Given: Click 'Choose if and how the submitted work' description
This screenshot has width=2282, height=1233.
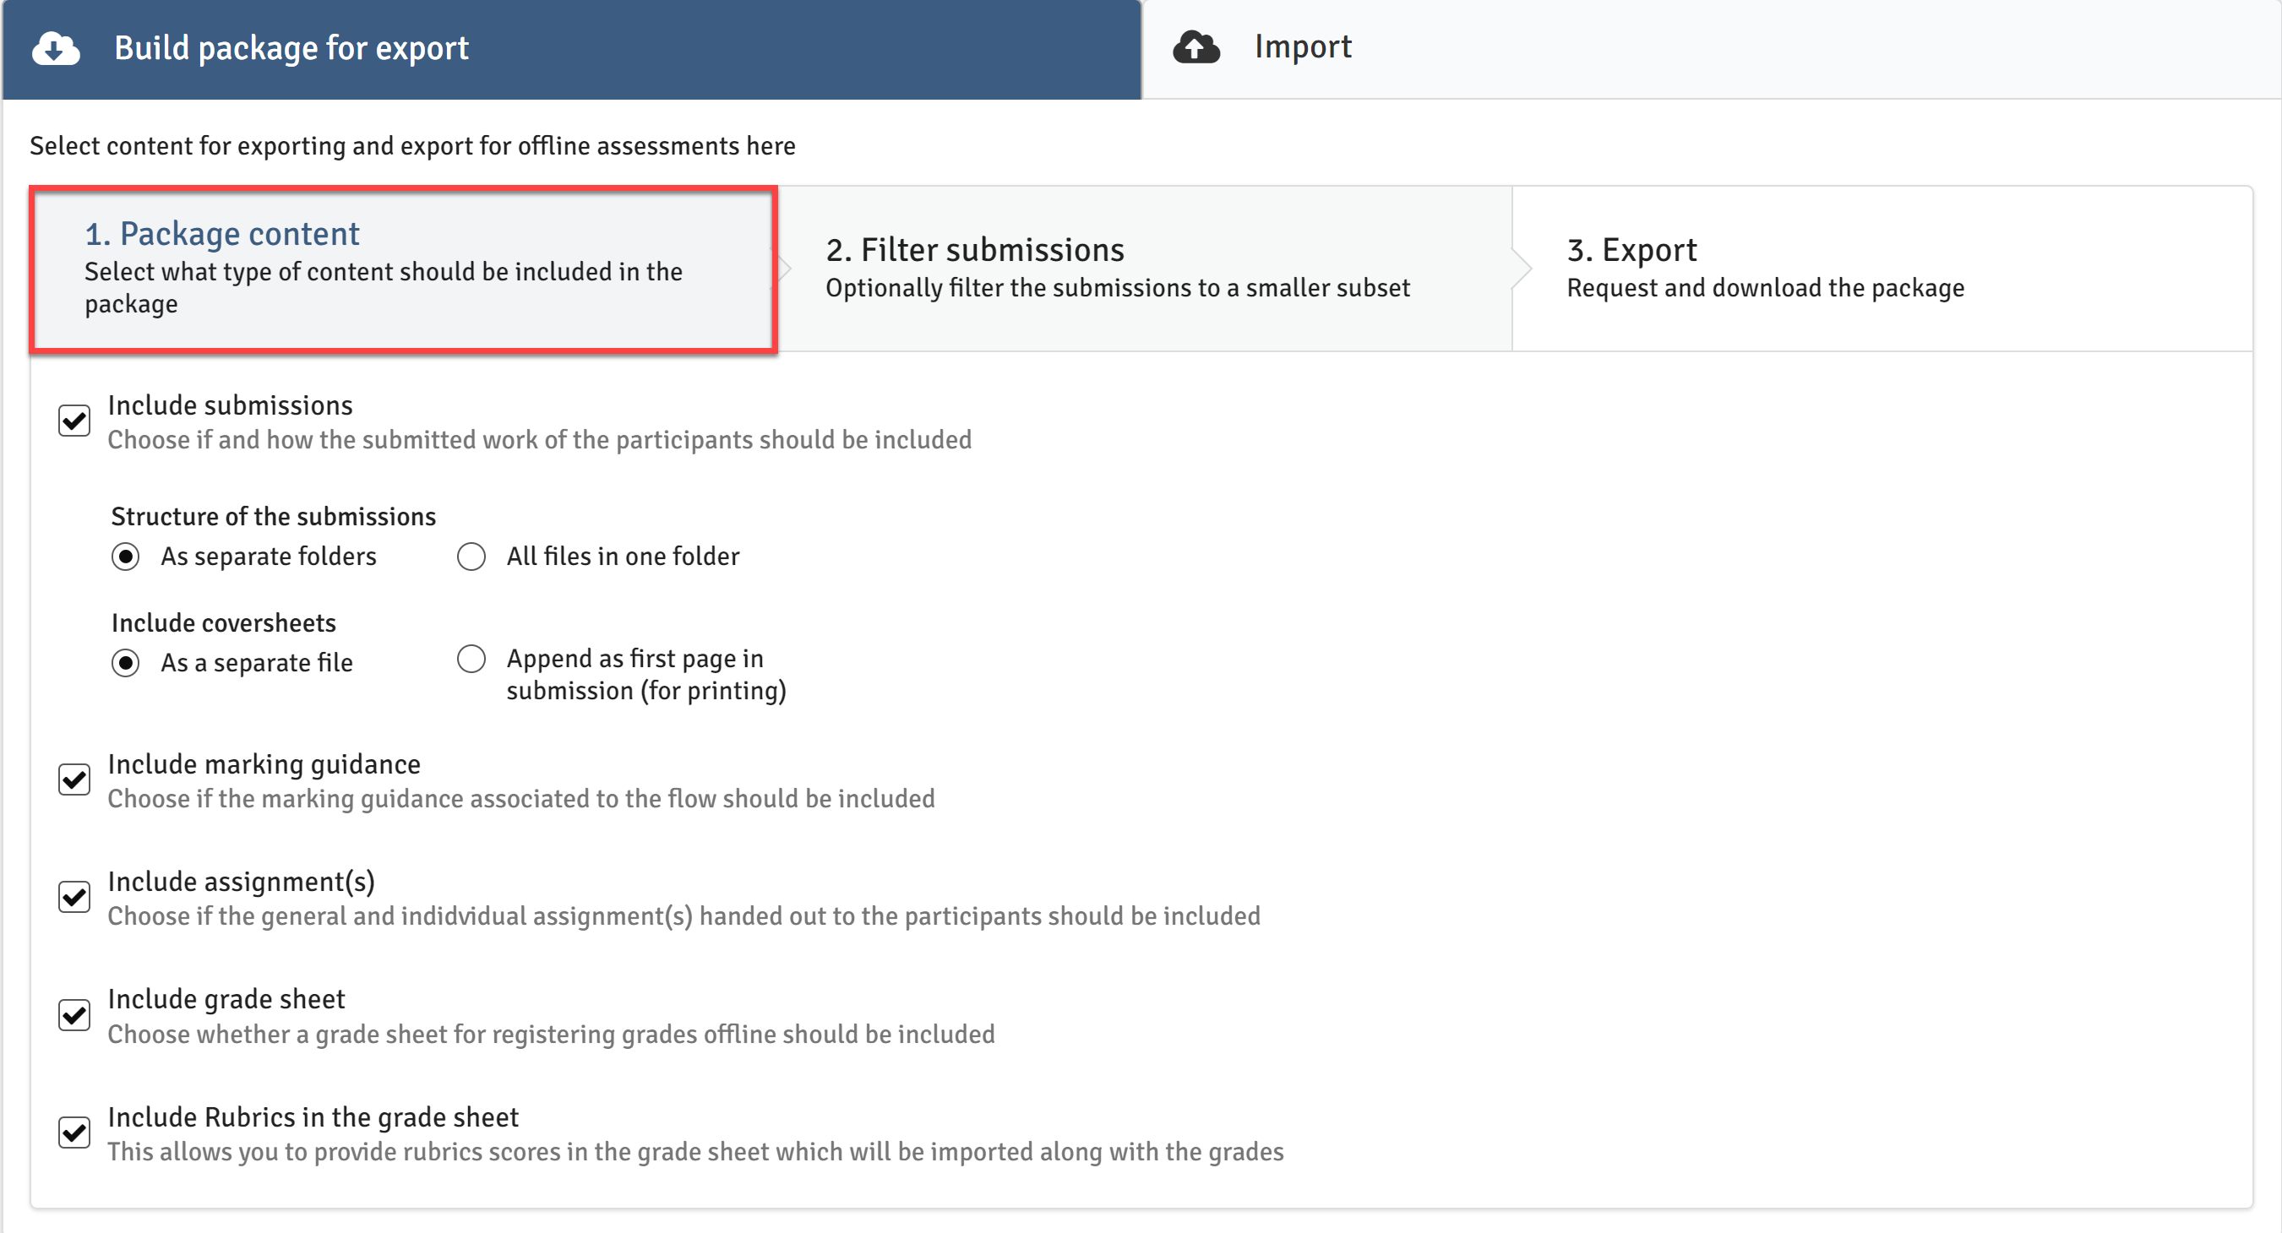Looking at the screenshot, I should (540, 440).
